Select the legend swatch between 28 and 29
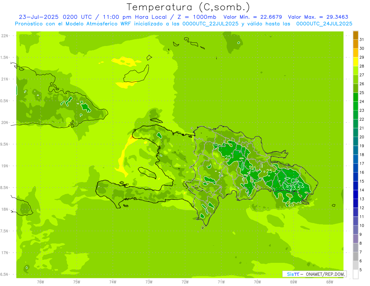370x286 pixels. [356, 62]
